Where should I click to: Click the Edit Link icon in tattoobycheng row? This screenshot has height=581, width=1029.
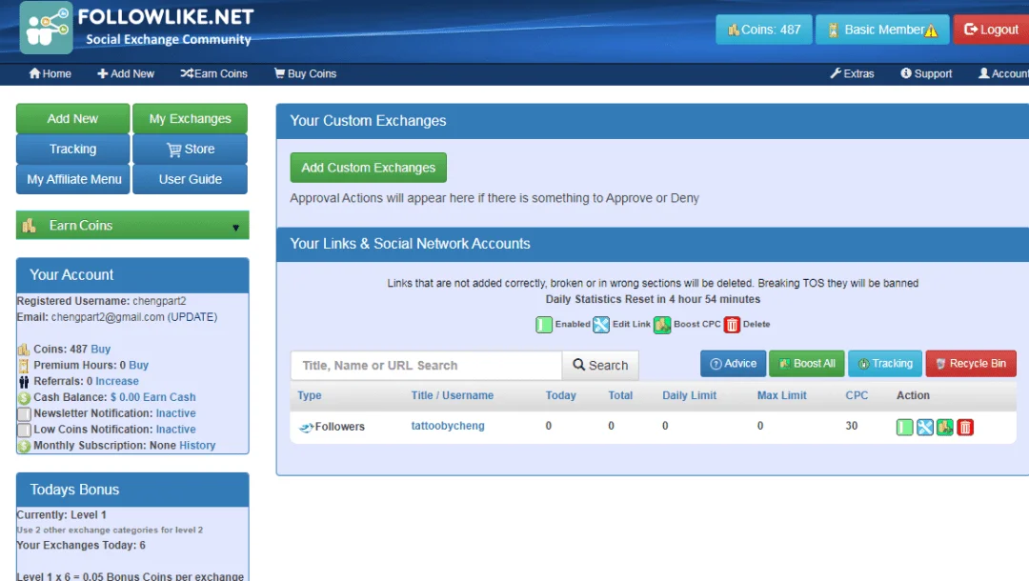click(924, 428)
